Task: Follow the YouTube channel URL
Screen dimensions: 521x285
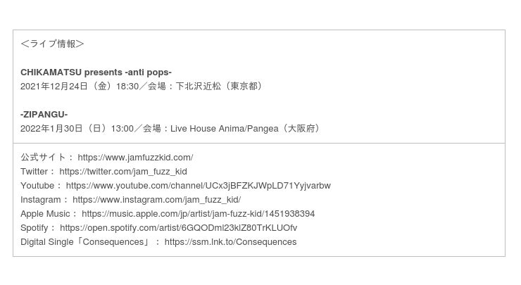Action: click(198, 185)
